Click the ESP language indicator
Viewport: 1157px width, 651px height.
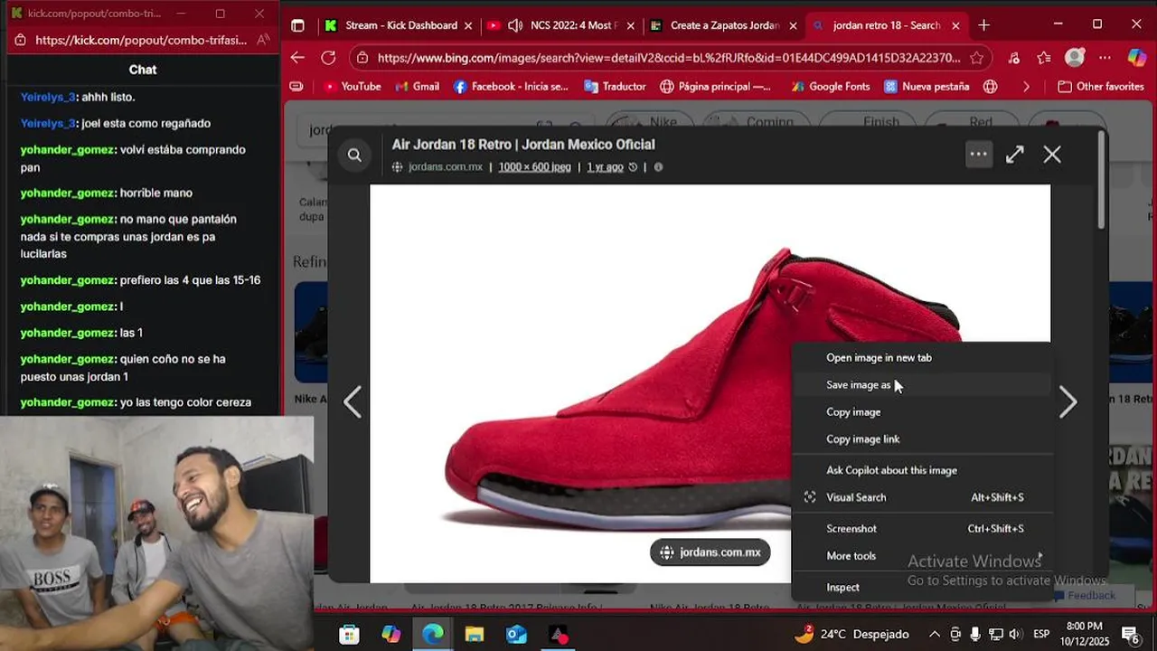(x=1041, y=634)
